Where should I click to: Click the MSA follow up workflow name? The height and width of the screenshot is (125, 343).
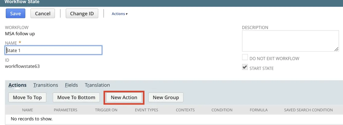point(20,34)
